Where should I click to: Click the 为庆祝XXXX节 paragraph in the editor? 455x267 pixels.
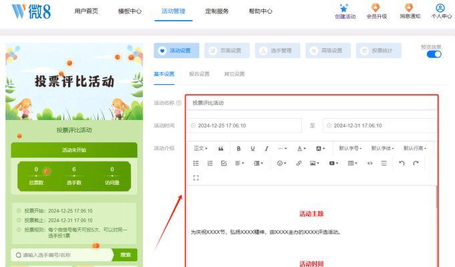click(x=265, y=232)
